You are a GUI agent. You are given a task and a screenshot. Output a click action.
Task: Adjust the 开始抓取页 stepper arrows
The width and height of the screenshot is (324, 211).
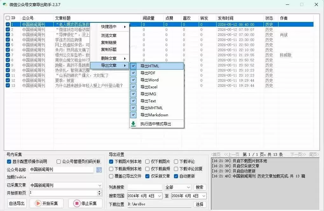click(x=100, y=193)
